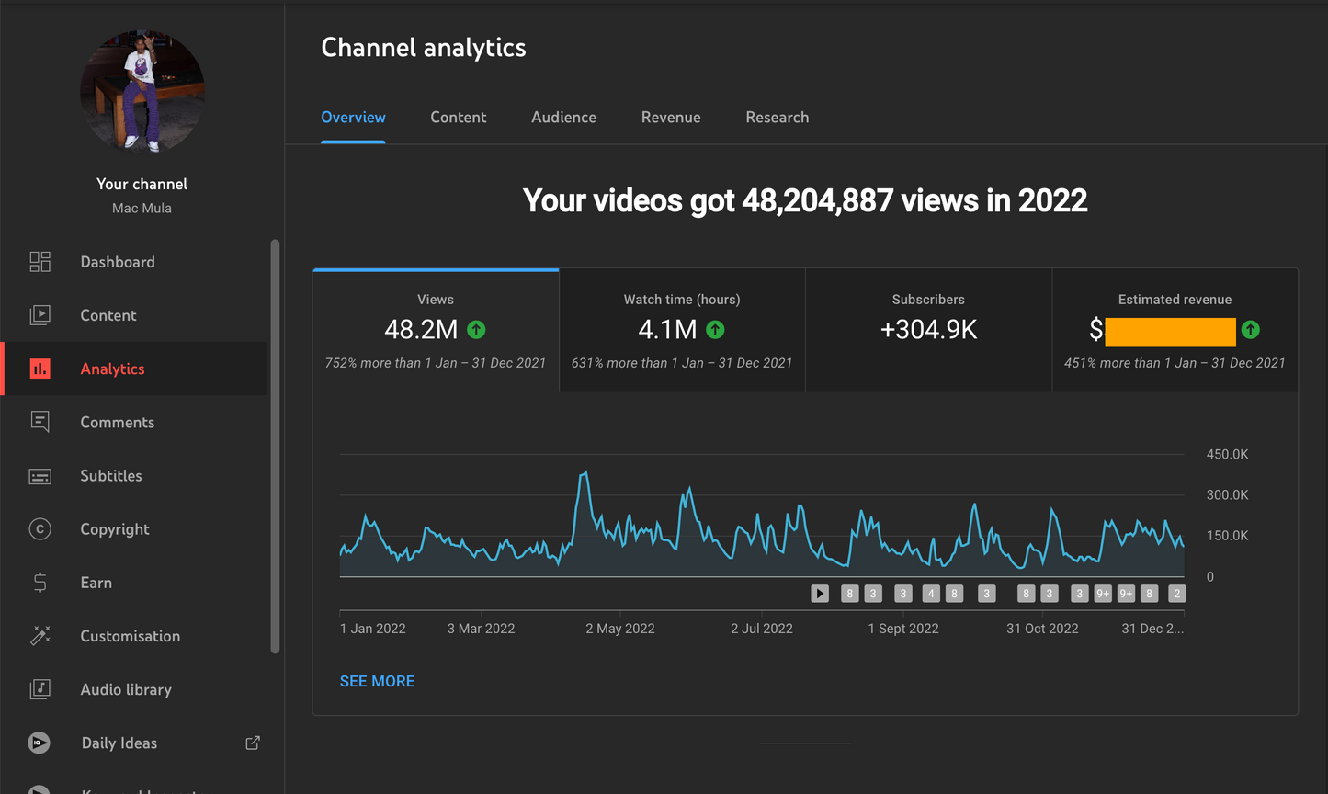1328x794 pixels.
Task: Open the Dashboard sidebar icon
Action: tap(40, 262)
